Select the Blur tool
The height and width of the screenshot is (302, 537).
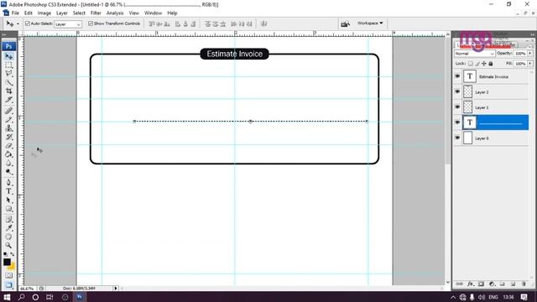pos(9,163)
